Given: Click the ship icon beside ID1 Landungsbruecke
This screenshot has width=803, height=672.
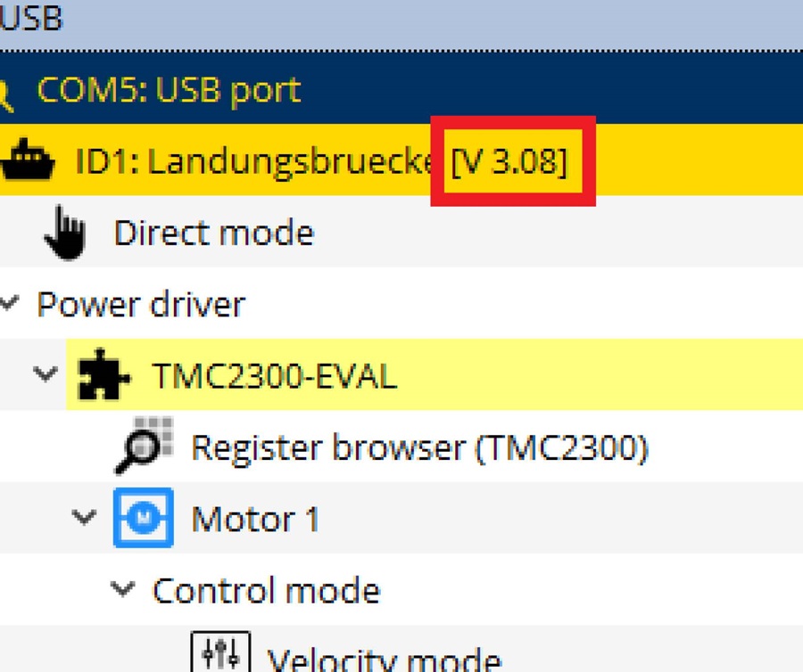Looking at the screenshot, I should (x=29, y=161).
